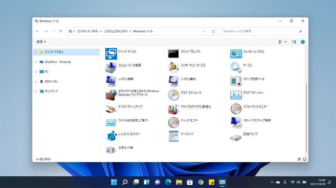Switch to large icons view in status bar

pyautogui.click(x=305, y=159)
